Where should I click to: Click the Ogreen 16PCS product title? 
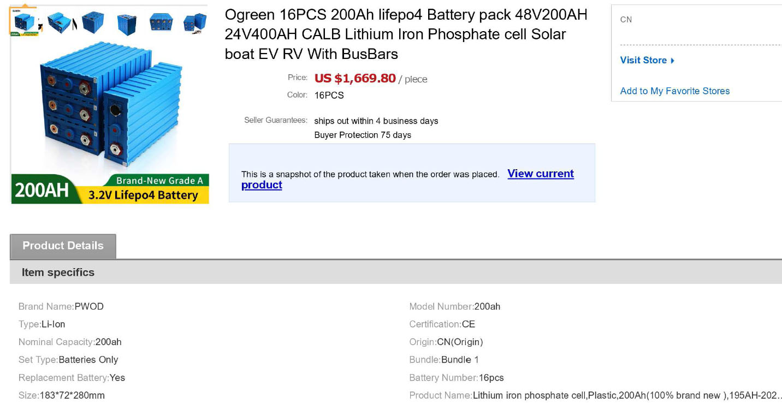click(x=406, y=34)
